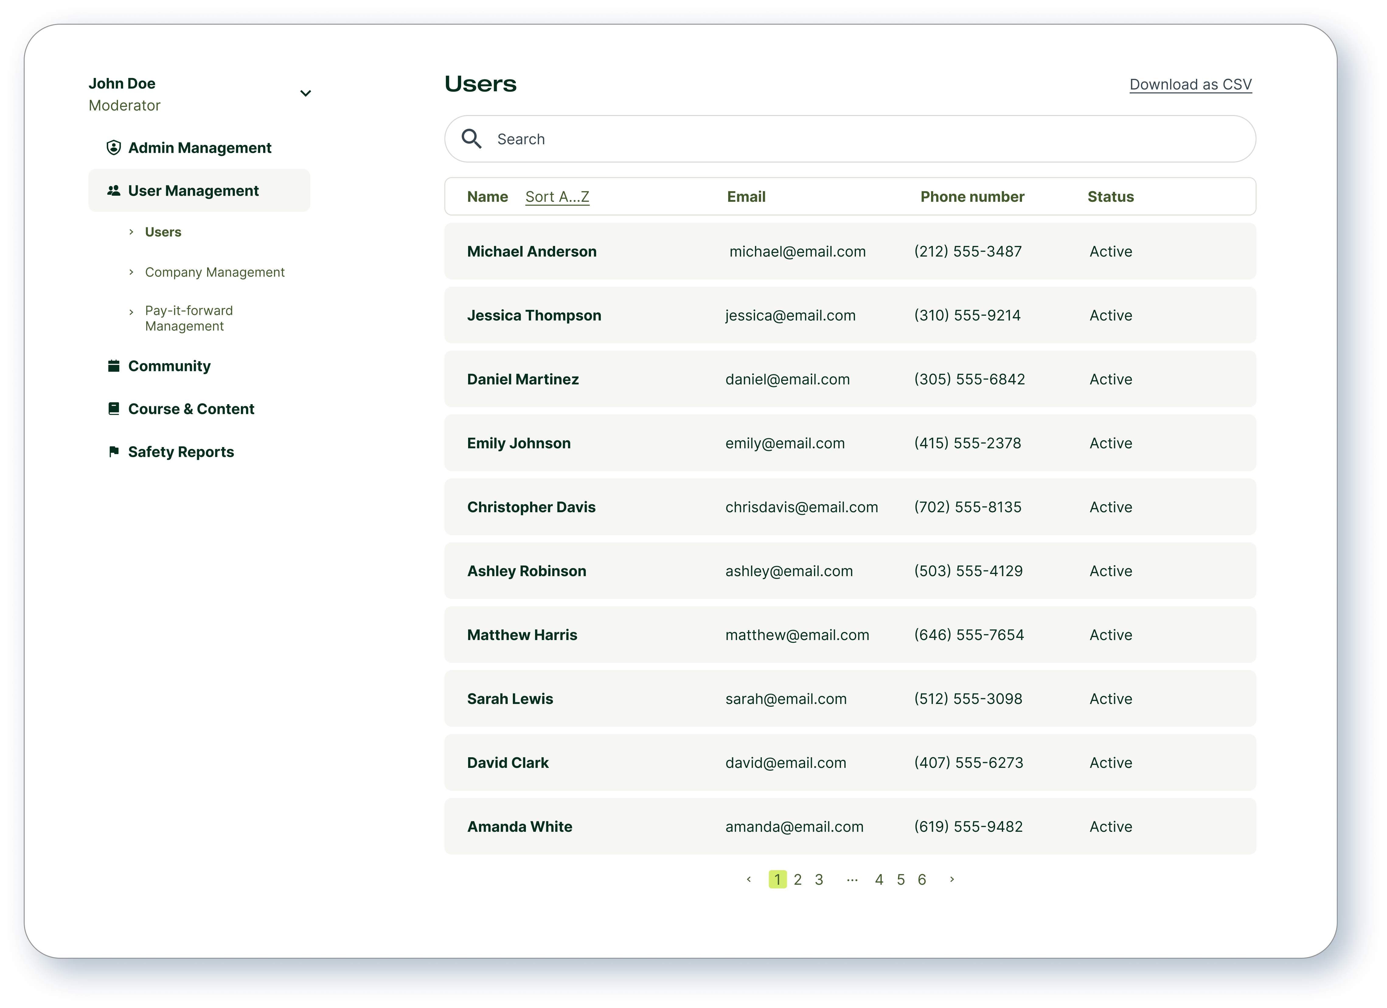1387x1008 pixels.
Task: Go to page 3
Action: tap(819, 880)
